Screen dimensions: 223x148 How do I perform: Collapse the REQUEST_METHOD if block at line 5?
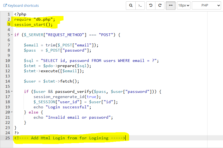tap(12, 35)
